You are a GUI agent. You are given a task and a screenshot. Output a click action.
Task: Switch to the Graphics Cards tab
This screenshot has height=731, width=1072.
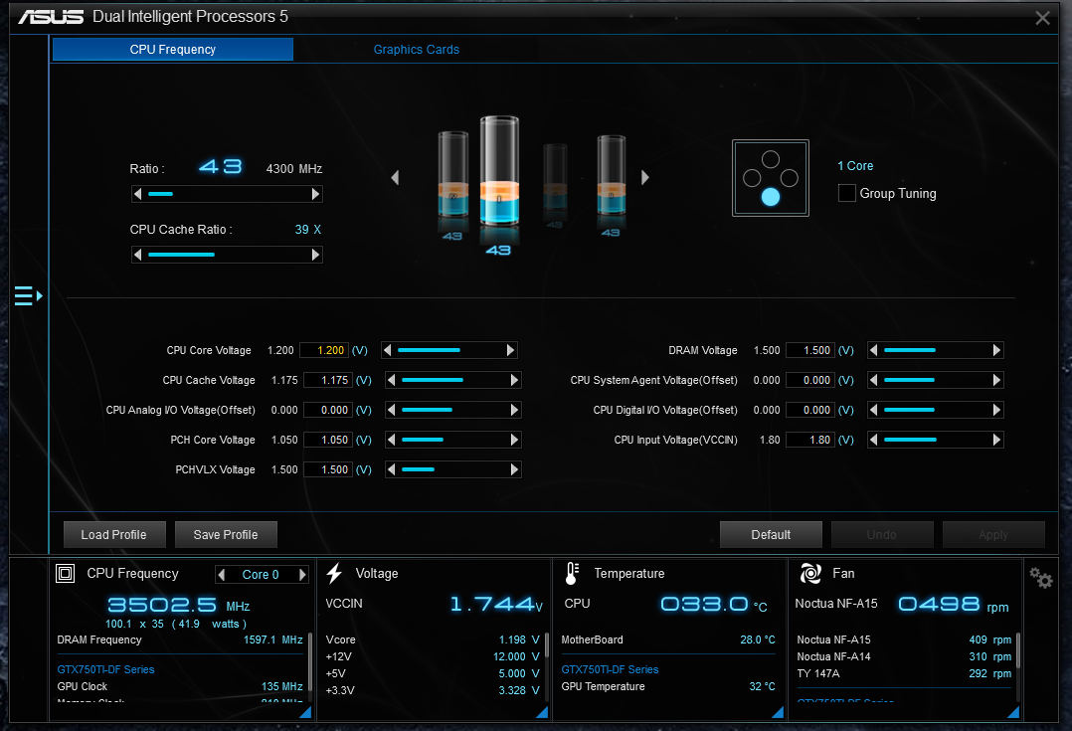click(x=417, y=50)
